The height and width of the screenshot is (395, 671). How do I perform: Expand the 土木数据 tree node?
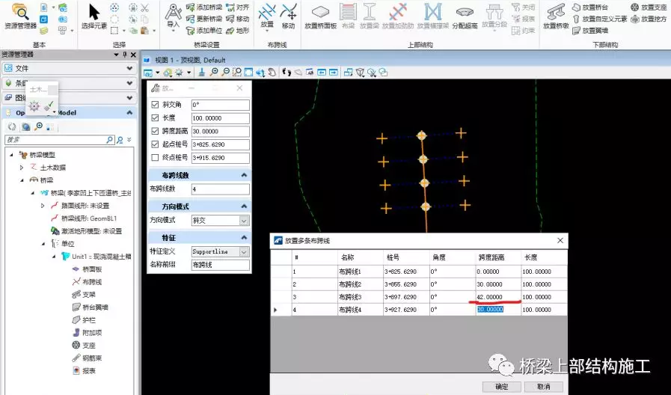tap(22, 168)
